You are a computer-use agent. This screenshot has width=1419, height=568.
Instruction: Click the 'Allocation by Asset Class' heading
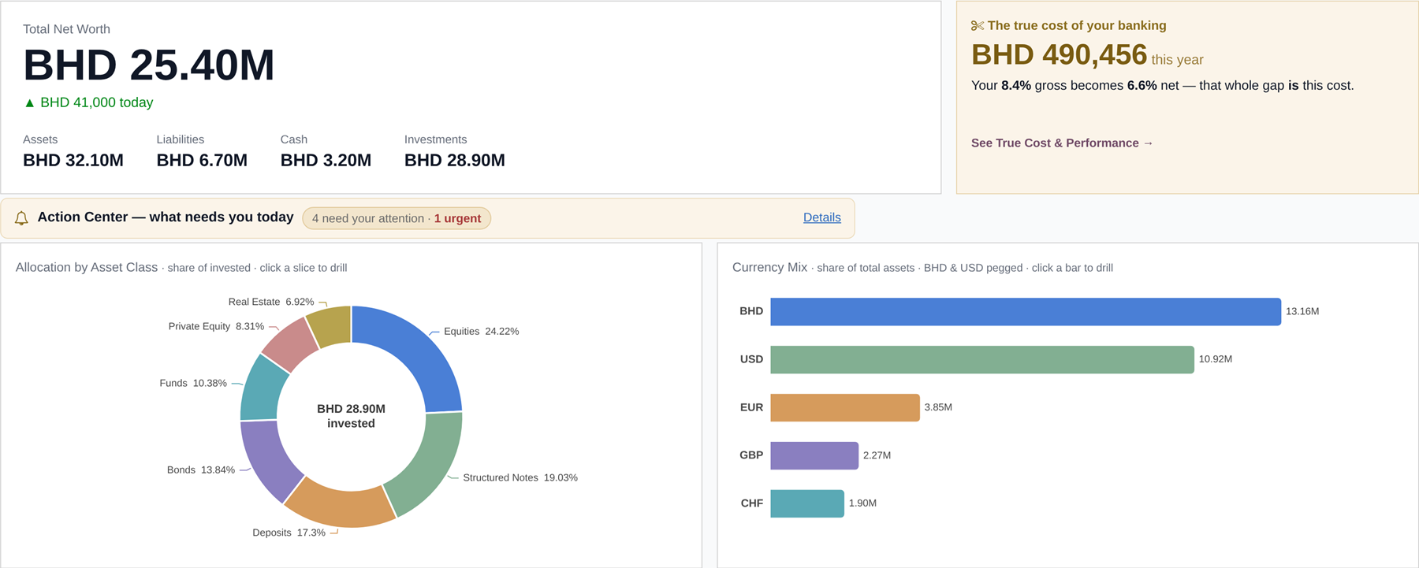click(87, 268)
